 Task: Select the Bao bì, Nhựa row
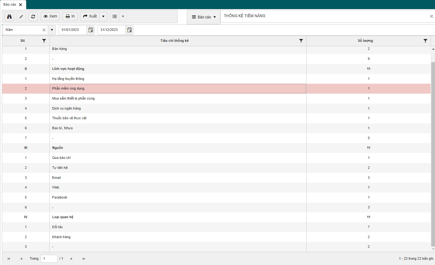216,128
